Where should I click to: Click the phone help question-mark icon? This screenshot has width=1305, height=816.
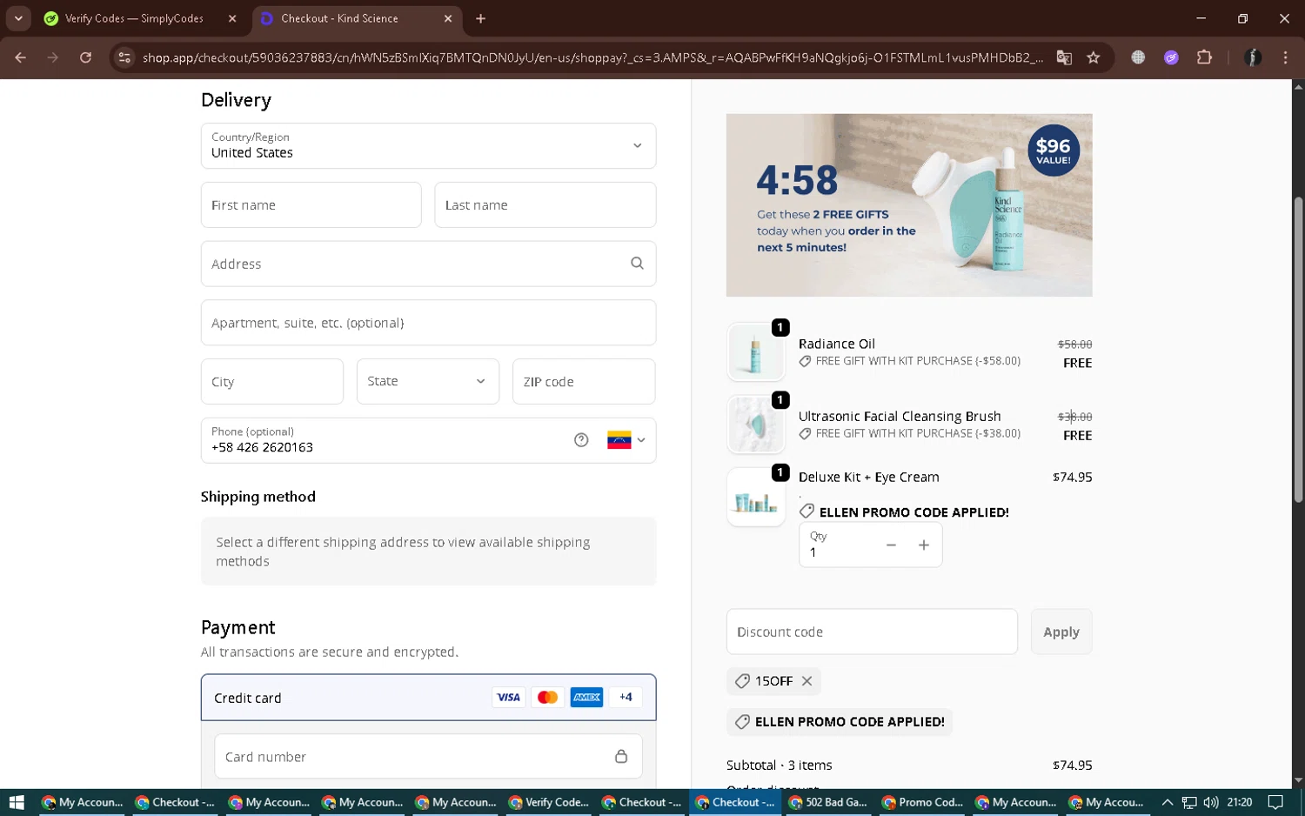(x=581, y=440)
